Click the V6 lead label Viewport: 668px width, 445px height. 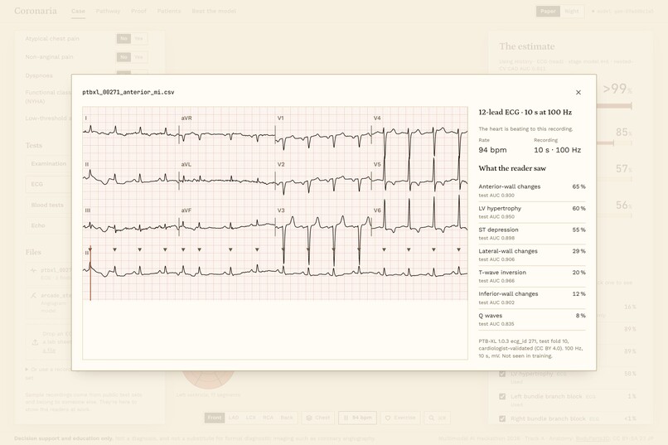(377, 210)
